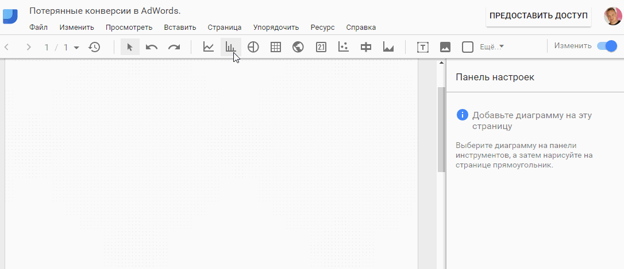
Task: Open version history clock icon
Action: coord(94,47)
